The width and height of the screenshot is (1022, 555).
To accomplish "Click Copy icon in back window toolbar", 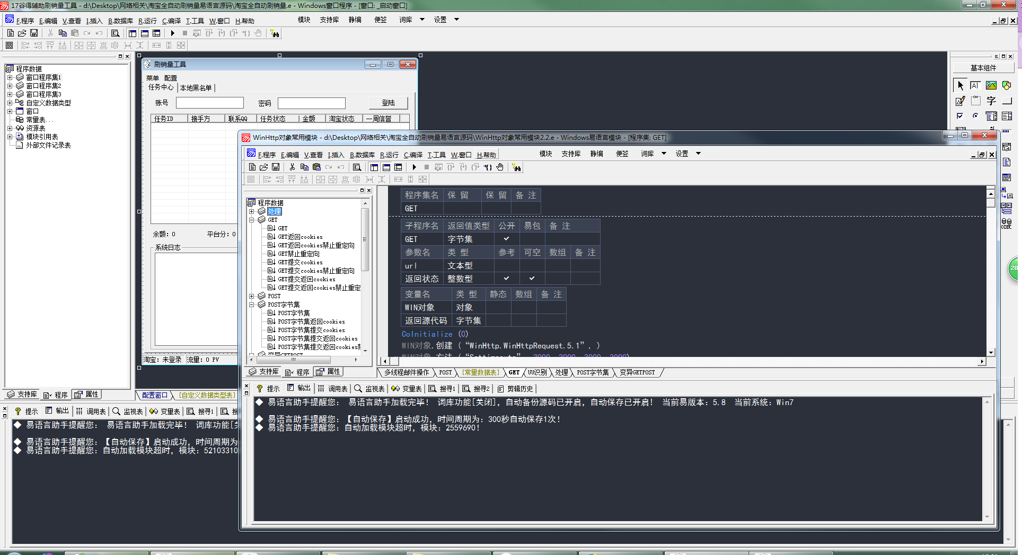I will click(63, 33).
